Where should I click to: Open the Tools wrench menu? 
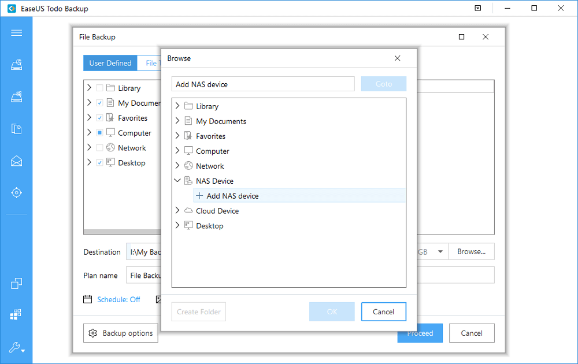click(17, 347)
